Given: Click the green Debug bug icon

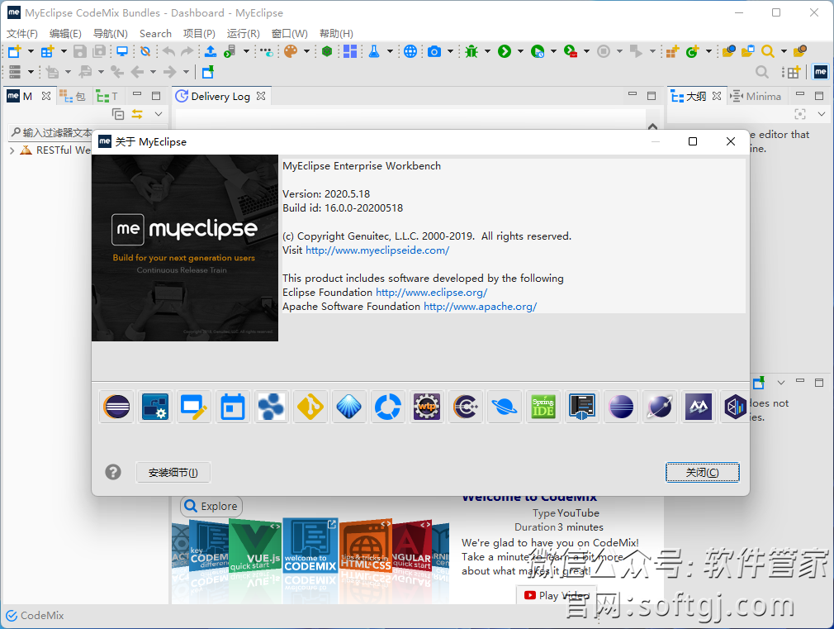Looking at the screenshot, I should tap(471, 51).
